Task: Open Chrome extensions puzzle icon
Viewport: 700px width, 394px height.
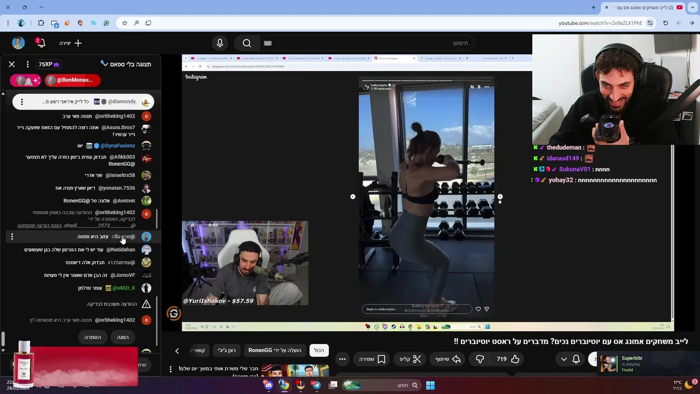Action: pyautogui.click(x=41, y=23)
